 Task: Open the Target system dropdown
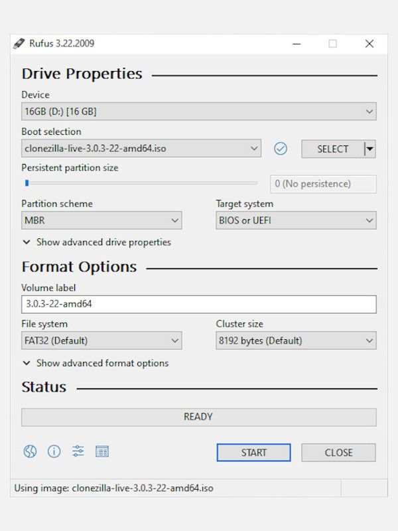296,220
